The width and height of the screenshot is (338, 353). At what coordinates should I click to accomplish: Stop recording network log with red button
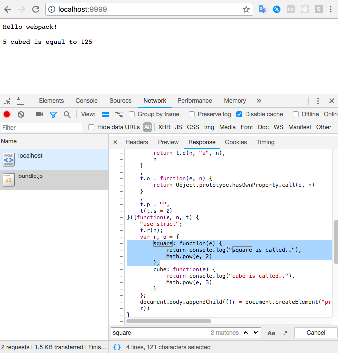click(7, 114)
